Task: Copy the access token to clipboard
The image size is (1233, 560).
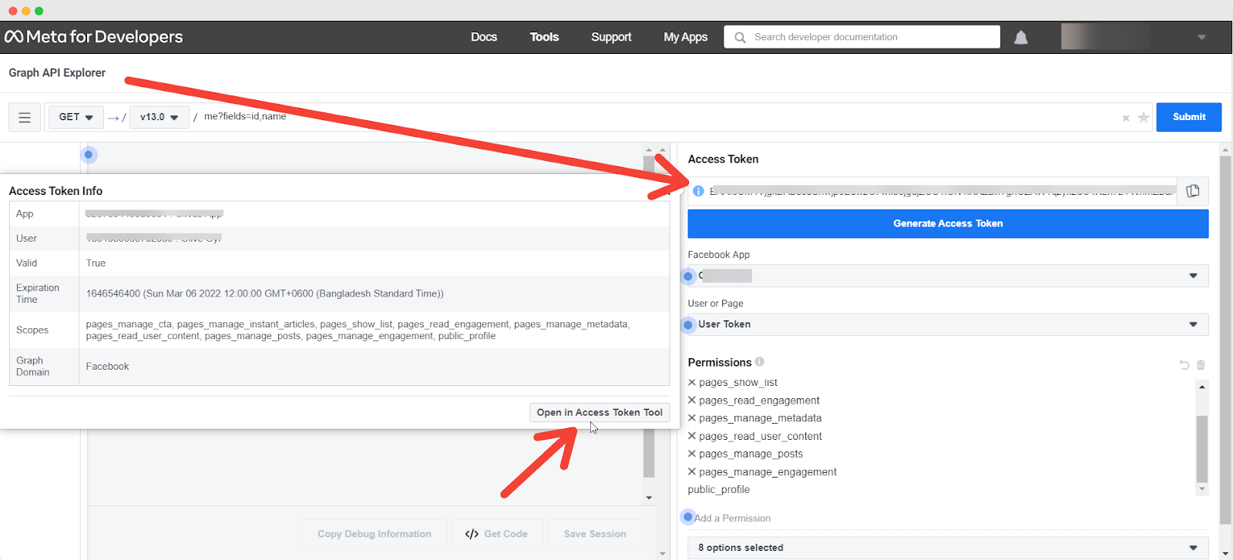Action: tap(1193, 191)
